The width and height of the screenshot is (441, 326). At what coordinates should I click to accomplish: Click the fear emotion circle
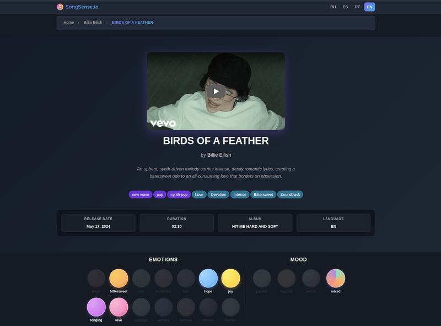(186, 278)
